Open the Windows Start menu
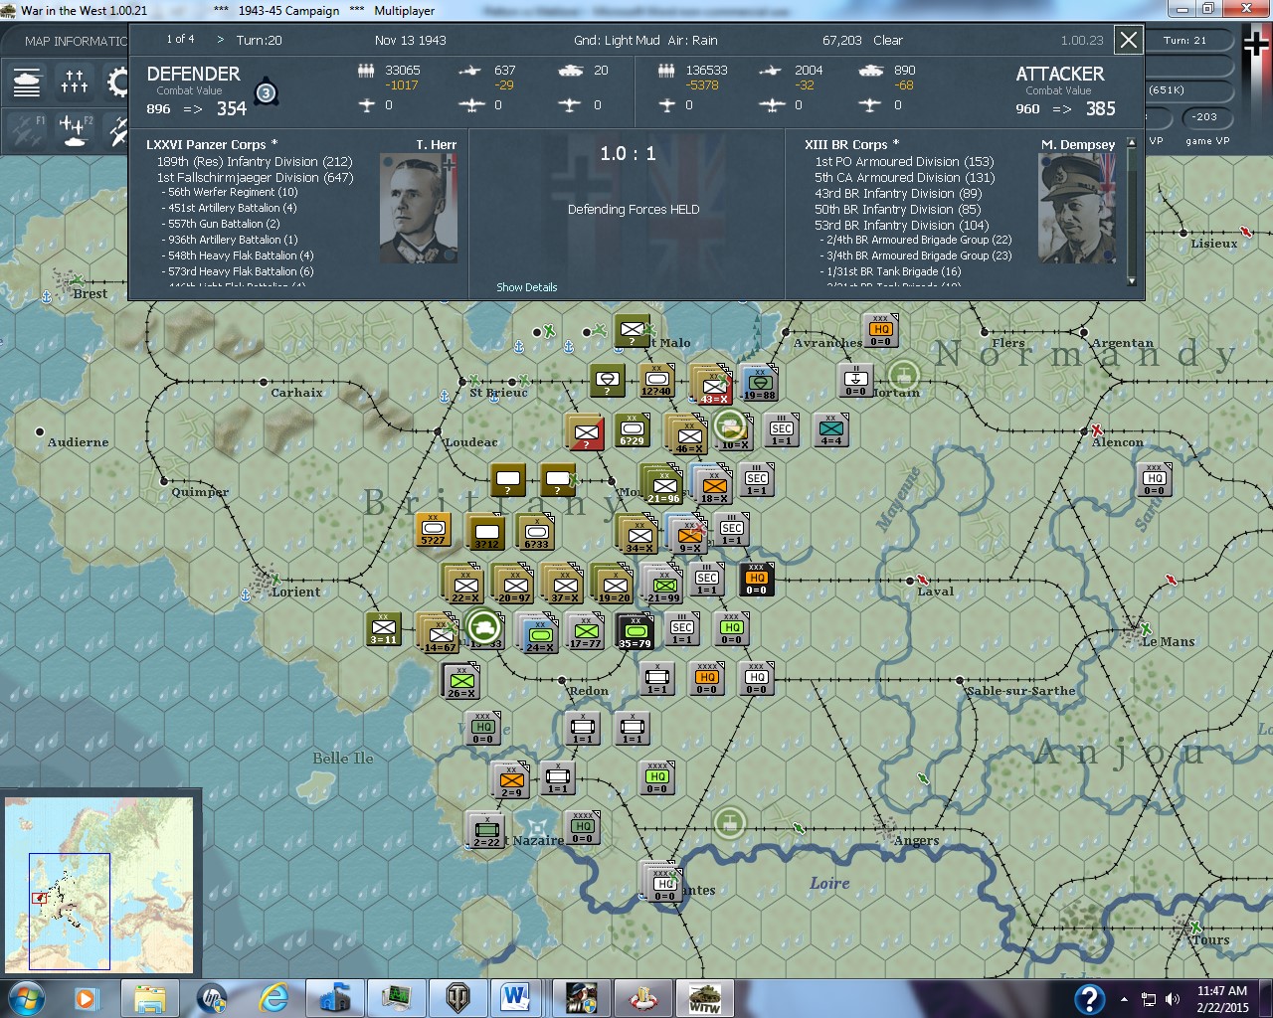 26,997
